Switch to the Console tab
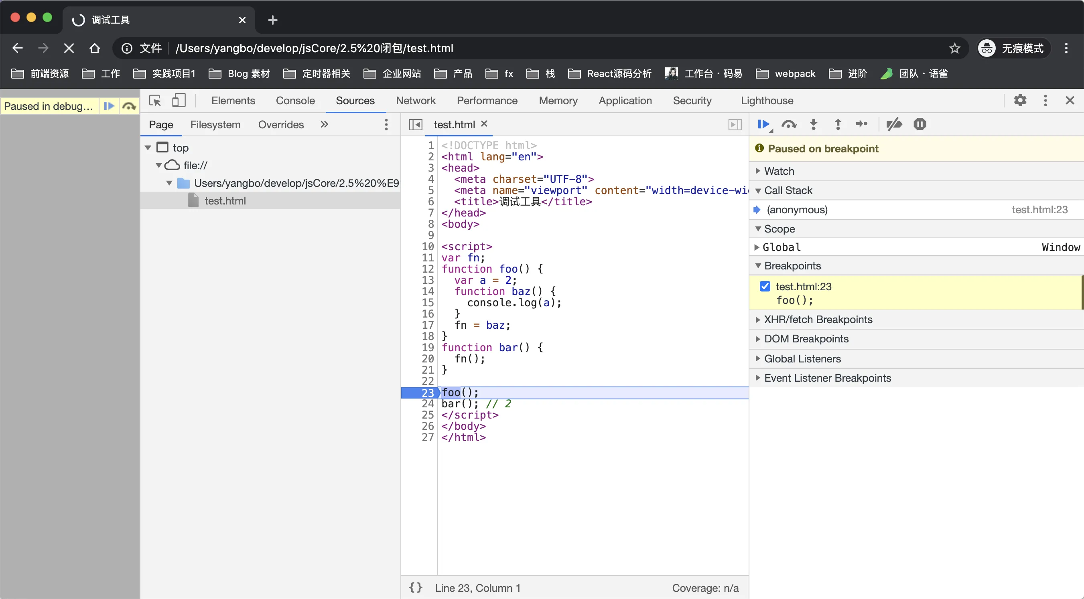Viewport: 1084px width, 599px height. click(295, 101)
